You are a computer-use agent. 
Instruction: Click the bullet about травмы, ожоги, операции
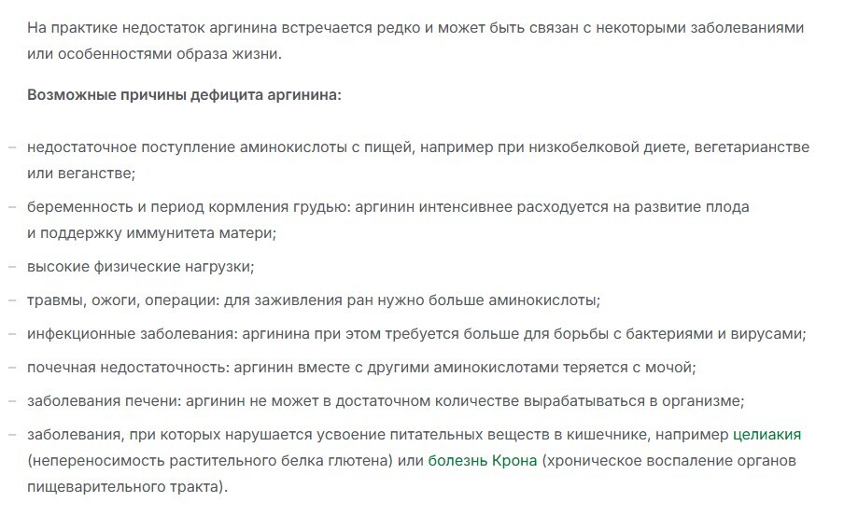tap(314, 300)
